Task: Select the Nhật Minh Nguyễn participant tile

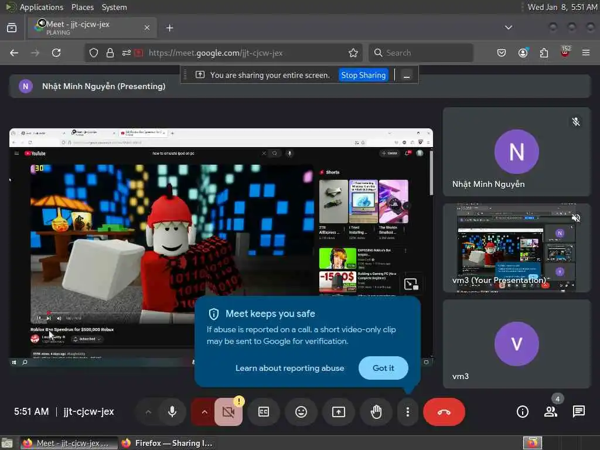Action: pos(517,152)
